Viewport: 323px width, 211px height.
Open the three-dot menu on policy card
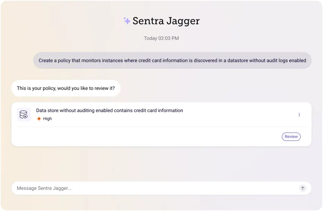[299, 115]
